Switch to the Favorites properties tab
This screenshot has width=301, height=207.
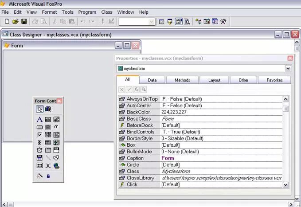click(x=274, y=80)
